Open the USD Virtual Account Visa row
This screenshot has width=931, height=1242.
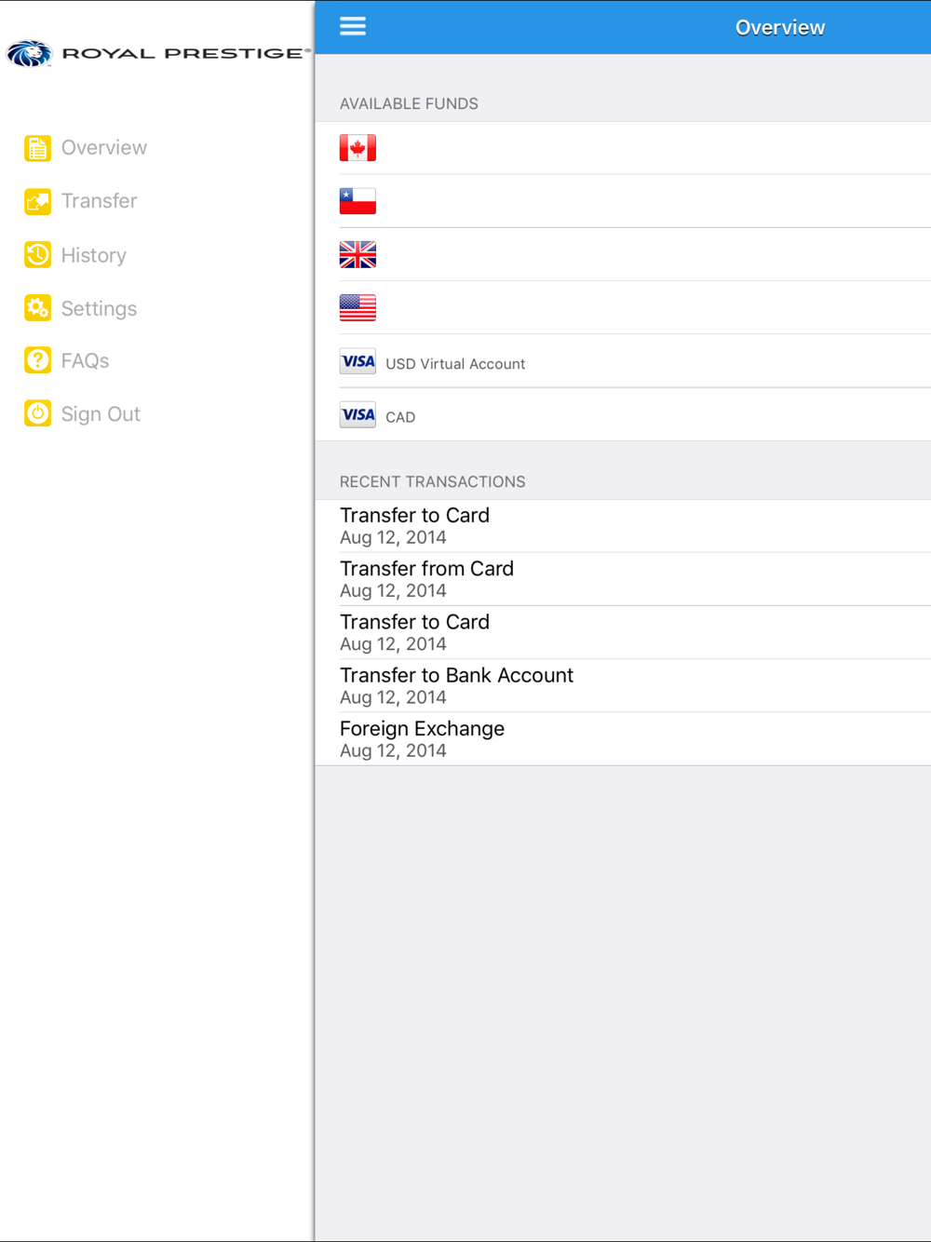tap(623, 361)
